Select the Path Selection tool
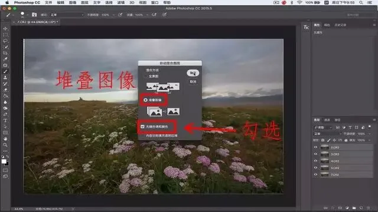Viewport: 378px width, 212px height. (x=5, y=127)
